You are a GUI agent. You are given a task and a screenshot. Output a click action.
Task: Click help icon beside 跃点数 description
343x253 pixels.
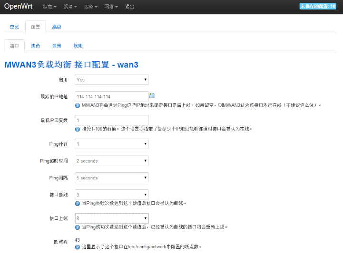tap(78, 247)
